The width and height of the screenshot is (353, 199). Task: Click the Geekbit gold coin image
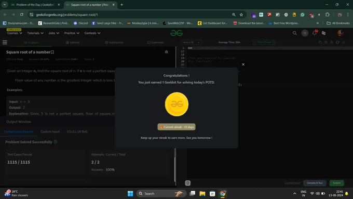point(177,104)
